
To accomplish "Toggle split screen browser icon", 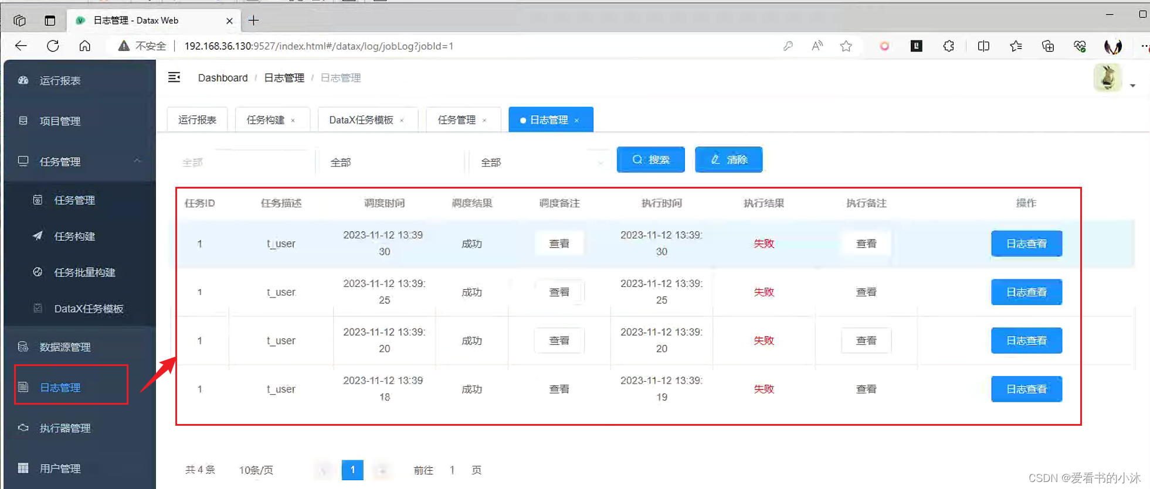I will [983, 46].
